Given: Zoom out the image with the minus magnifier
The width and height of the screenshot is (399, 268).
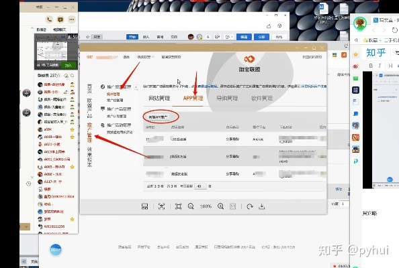Looking at the screenshot, I should [x=191, y=206].
